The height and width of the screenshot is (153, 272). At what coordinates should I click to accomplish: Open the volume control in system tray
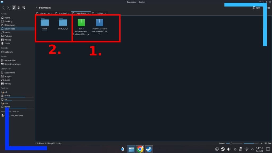tap(228, 149)
